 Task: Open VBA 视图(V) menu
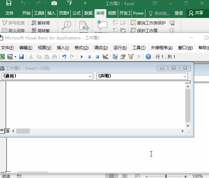[44, 48]
